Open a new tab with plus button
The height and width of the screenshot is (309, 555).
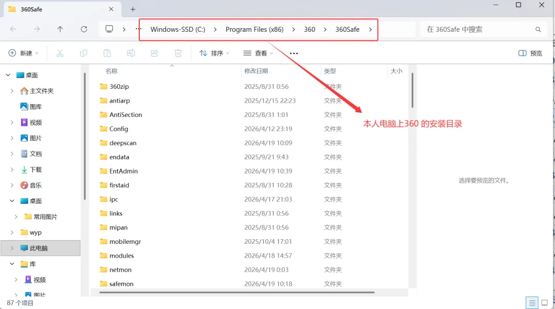point(133,10)
